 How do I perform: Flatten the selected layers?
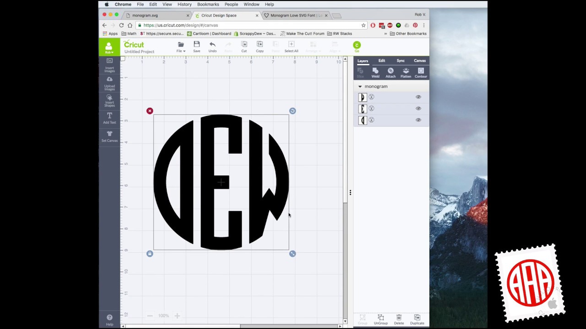coord(406,73)
